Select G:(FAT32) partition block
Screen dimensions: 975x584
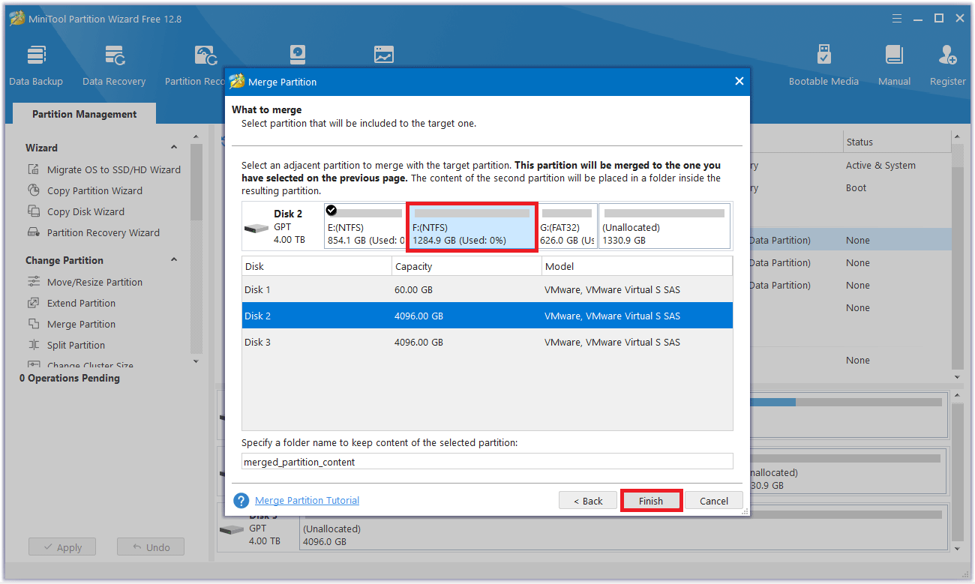point(567,226)
